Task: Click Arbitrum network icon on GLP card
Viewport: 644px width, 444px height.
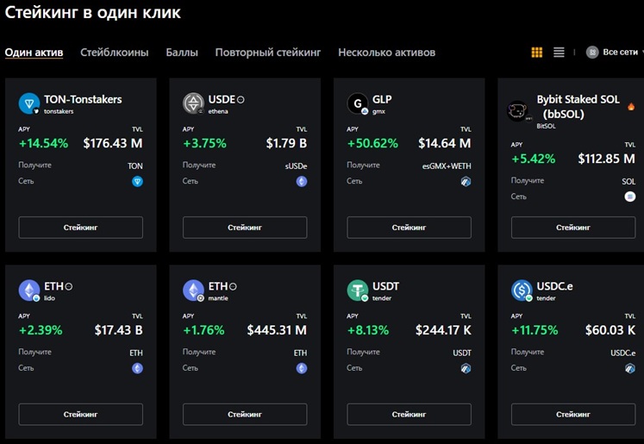Action: click(466, 181)
